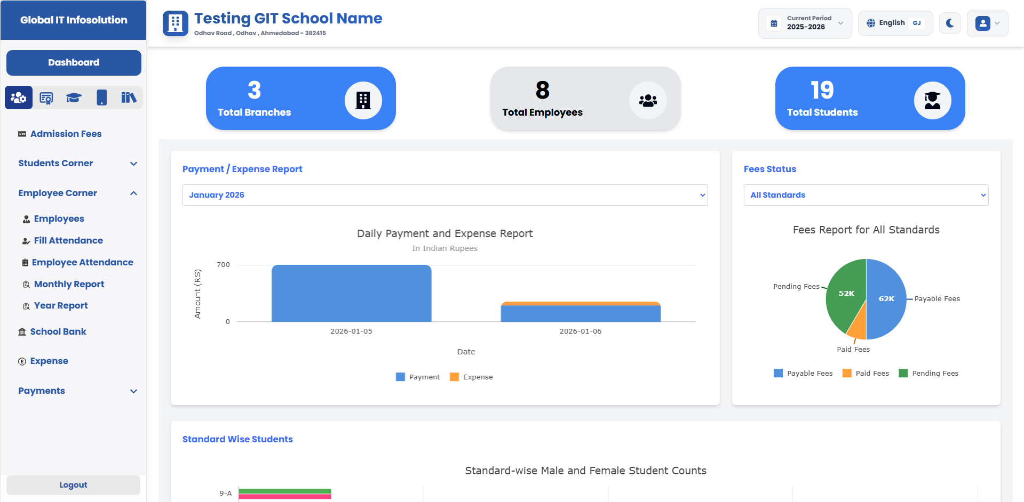This screenshot has height=502, width=1024.
Task: Log out using the Logout button
Action: point(73,485)
